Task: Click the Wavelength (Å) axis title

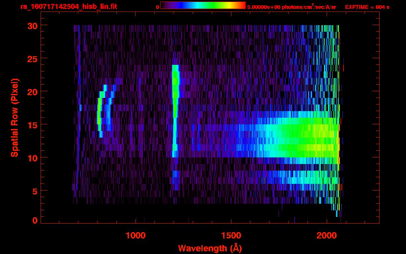Action: pos(208,248)
